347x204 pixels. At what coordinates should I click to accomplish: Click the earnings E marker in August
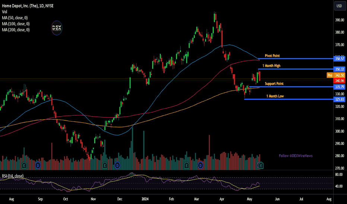click(24, 165)
